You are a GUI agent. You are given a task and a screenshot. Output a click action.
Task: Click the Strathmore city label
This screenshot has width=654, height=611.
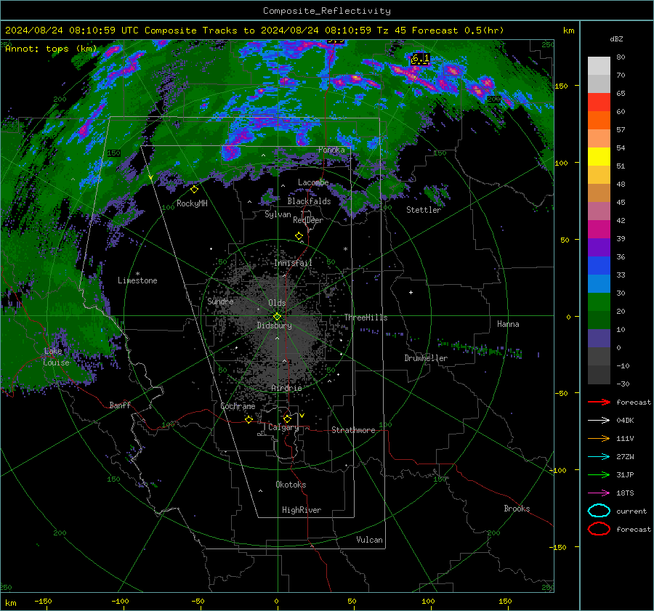pyautogui.click(x=353, y=430)
